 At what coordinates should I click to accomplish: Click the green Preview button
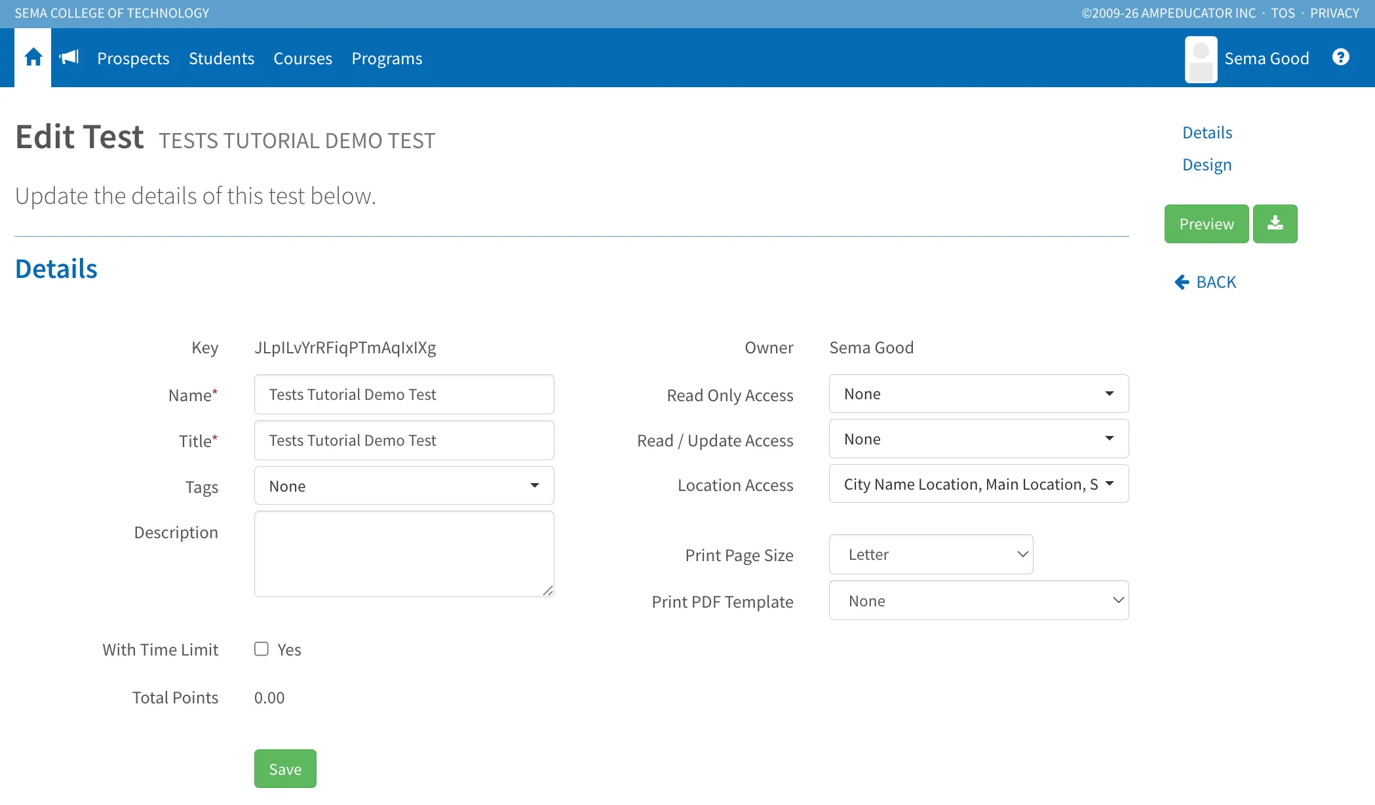pyautogui.click(x=1207, y=224)
